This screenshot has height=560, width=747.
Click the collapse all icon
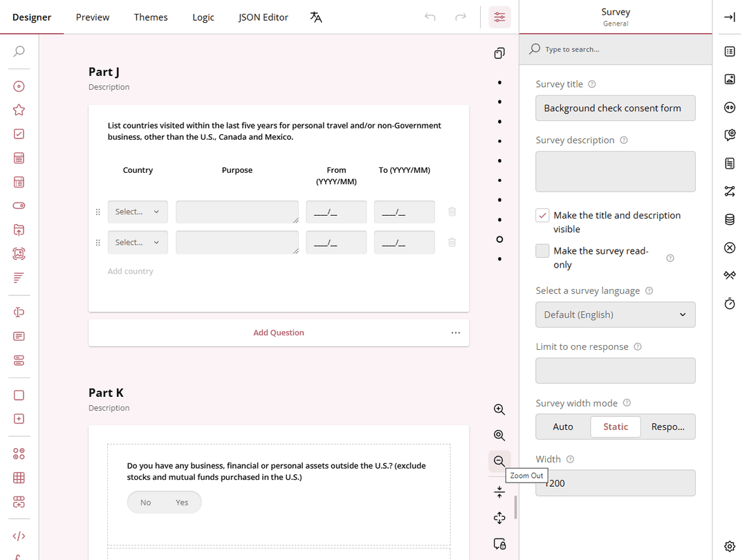pyautogui.click(x=499, y=492)
